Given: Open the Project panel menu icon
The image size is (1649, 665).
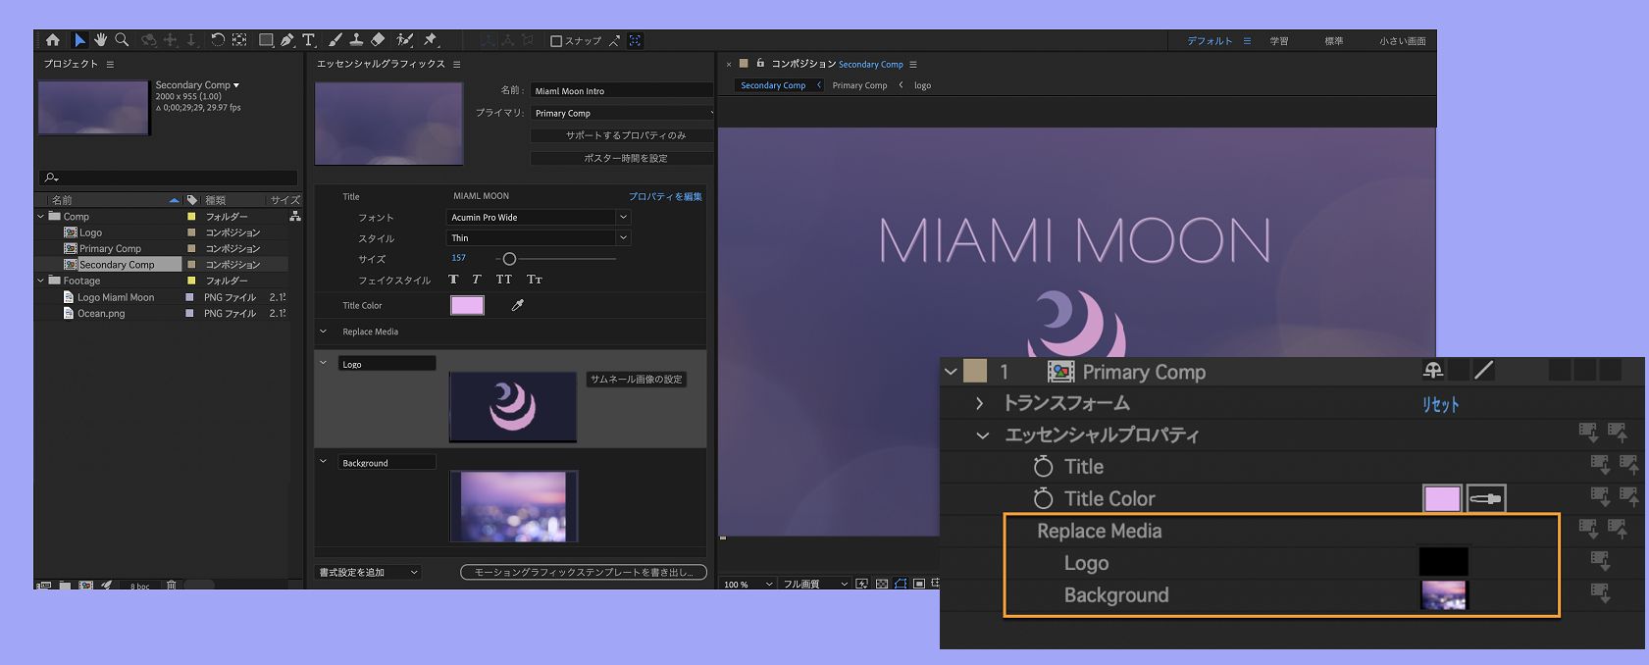Looking at the screenshot, I should point(110,64).
